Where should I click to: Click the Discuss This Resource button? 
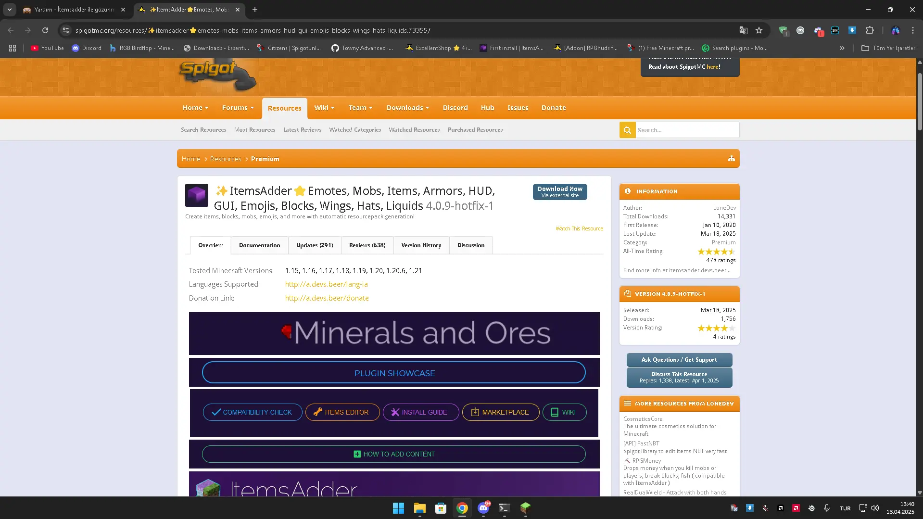[x=679, y=377]
